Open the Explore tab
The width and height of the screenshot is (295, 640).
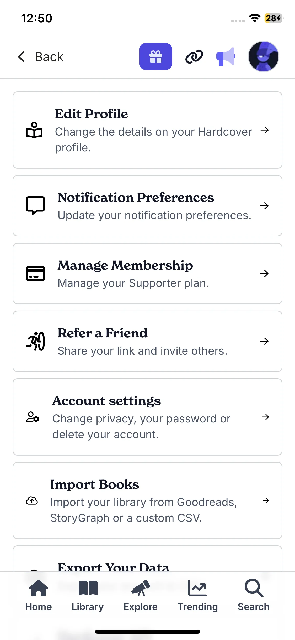tap(141, 595)
